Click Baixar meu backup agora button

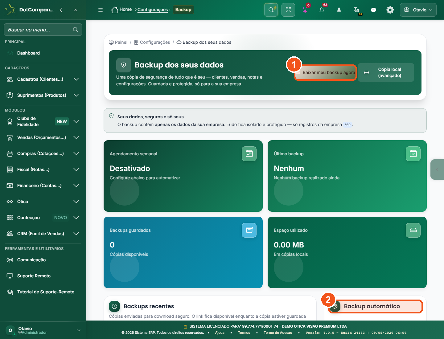tap(326, 72)
